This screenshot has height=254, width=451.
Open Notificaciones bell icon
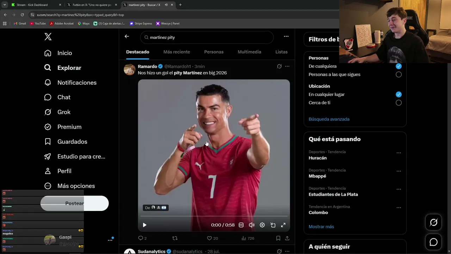48,83
